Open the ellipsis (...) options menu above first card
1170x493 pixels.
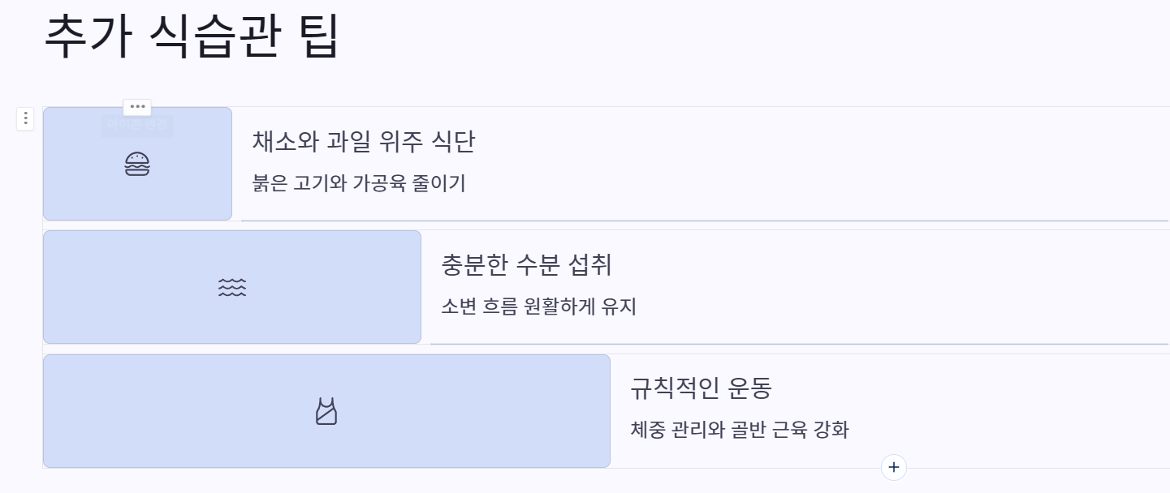[137, 106]
